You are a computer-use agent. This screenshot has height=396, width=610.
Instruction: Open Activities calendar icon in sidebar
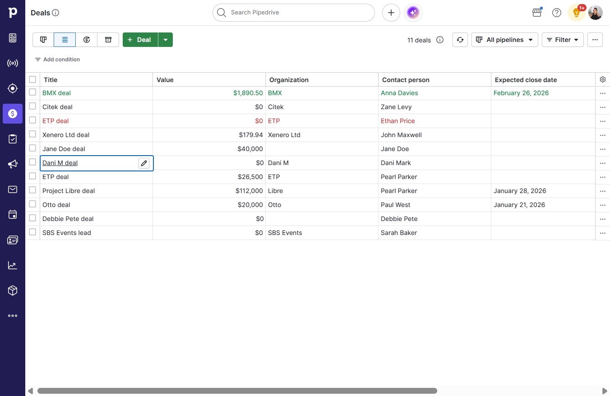tap(13, 215)
